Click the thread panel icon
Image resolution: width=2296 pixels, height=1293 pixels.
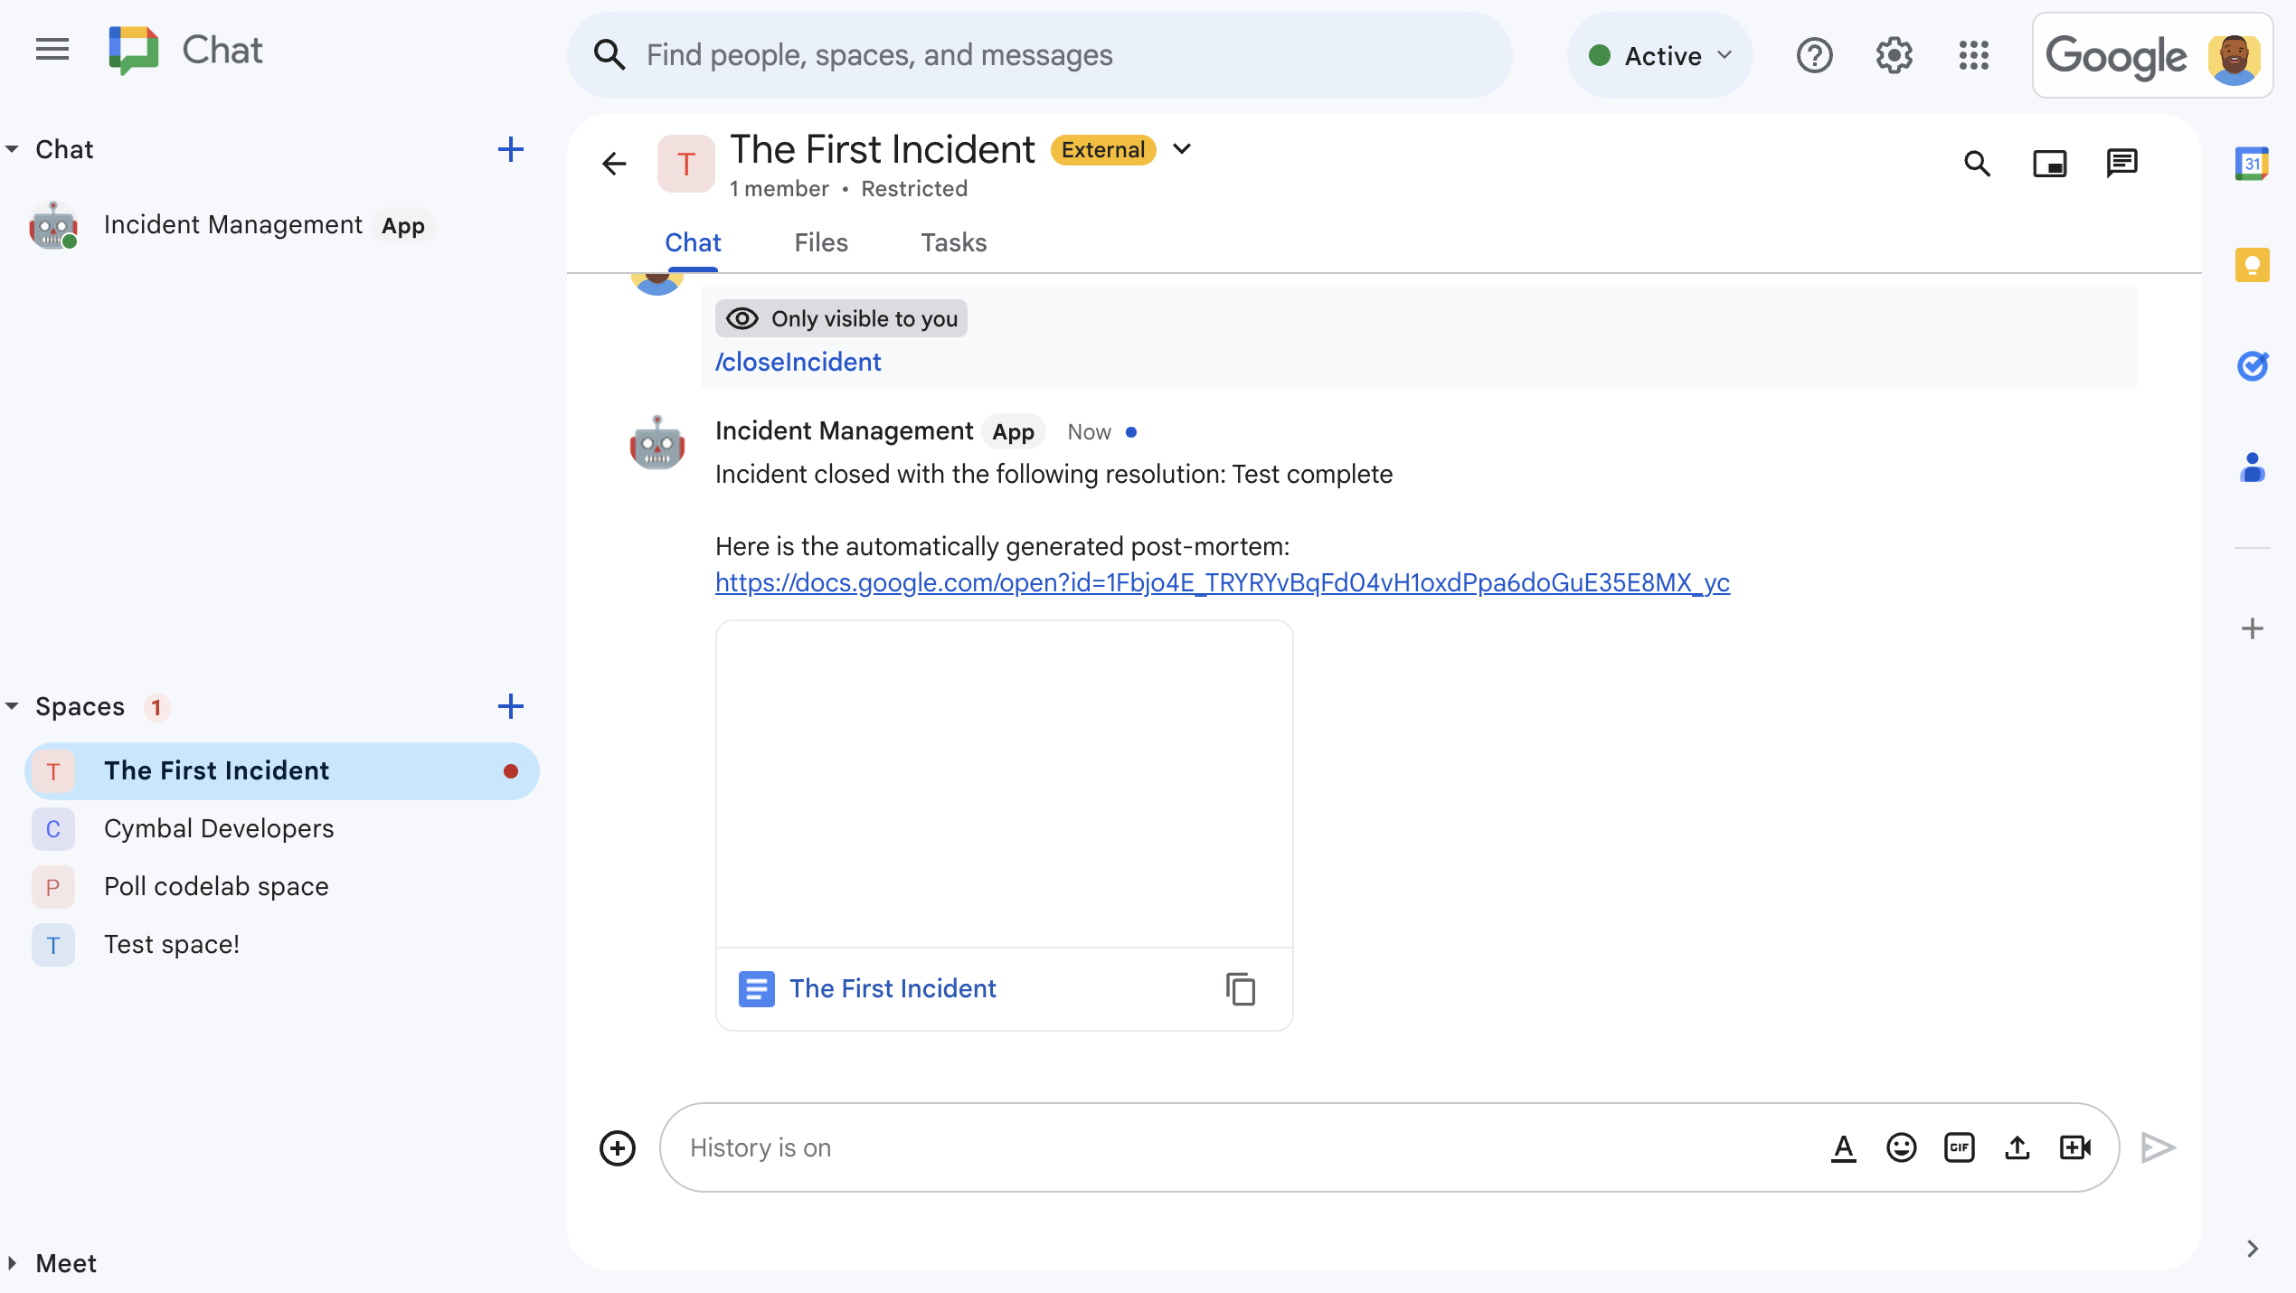coord(2122,163)
